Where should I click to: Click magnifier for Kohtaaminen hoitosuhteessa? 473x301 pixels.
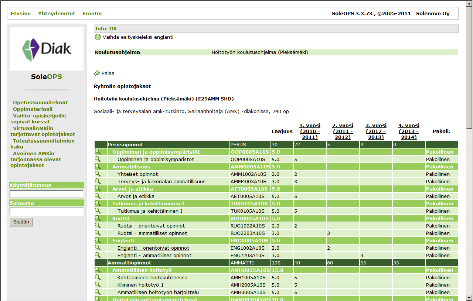pos(98,277)
